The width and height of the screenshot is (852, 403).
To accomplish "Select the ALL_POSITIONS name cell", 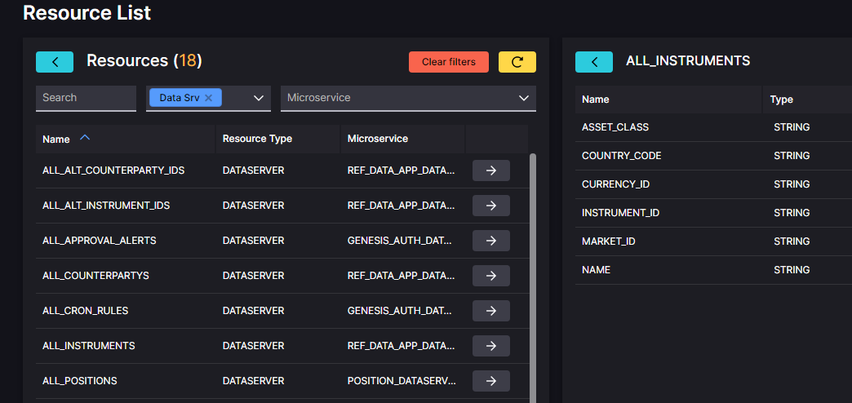I will click(x=79, y=381).
